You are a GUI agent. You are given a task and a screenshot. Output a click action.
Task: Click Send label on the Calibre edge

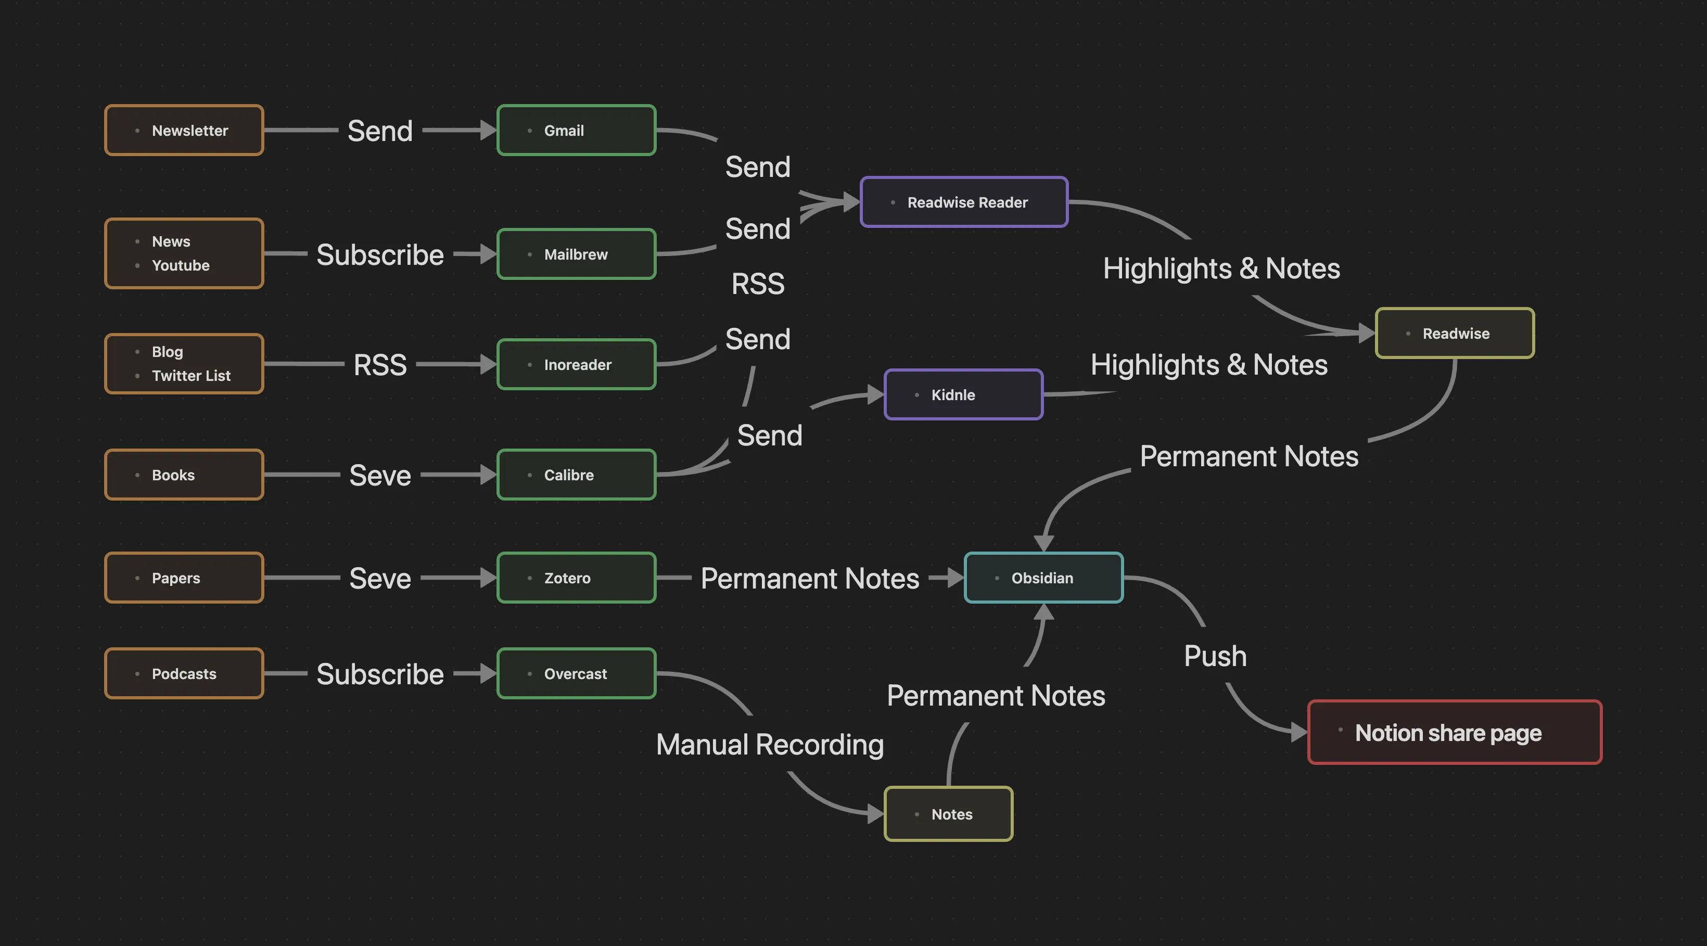click(770, 436)
